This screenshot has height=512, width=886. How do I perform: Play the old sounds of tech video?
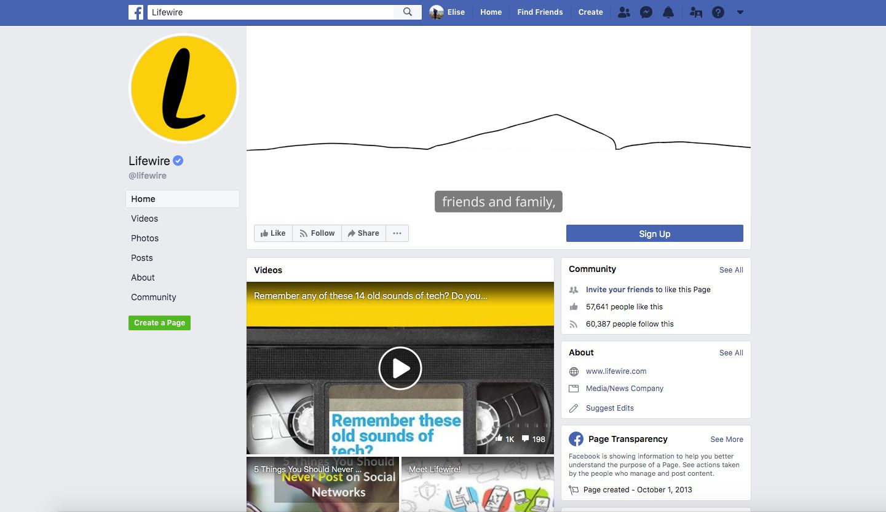(400, 368)
